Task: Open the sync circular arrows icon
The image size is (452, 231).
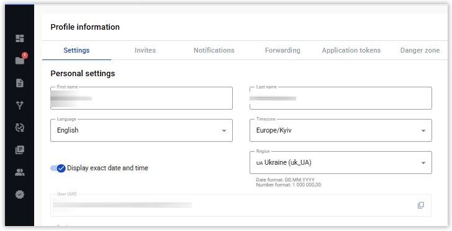Action: (x=20, y=128)
